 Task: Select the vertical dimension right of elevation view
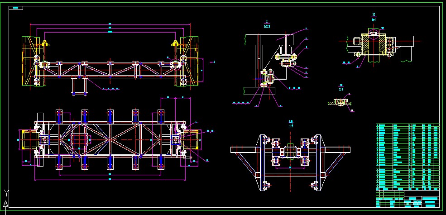pos(202,70)
